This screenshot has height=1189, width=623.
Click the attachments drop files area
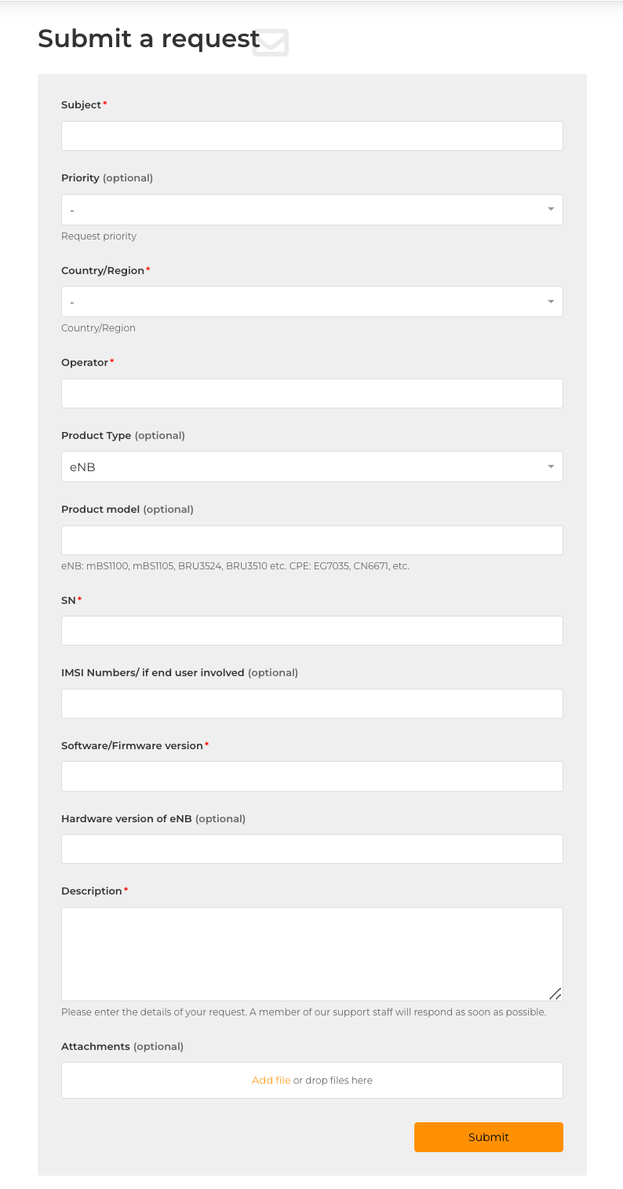click(312, 1081)
